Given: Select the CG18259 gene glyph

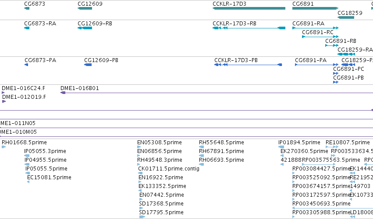Looking at the screenshot, I should pyautogui.click(x=346, y=17).
